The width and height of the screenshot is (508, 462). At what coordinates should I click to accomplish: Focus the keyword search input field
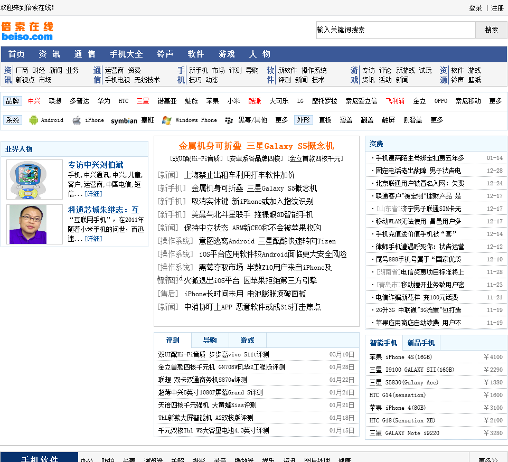pos(396,30)
